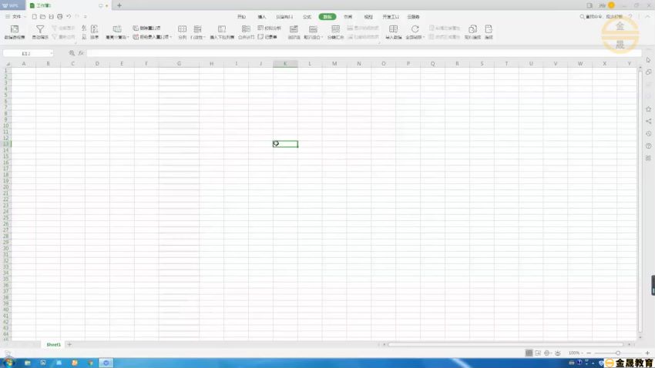Open the Insert ribbon tab
Screen dimensions: 655x368
(262, 17)
